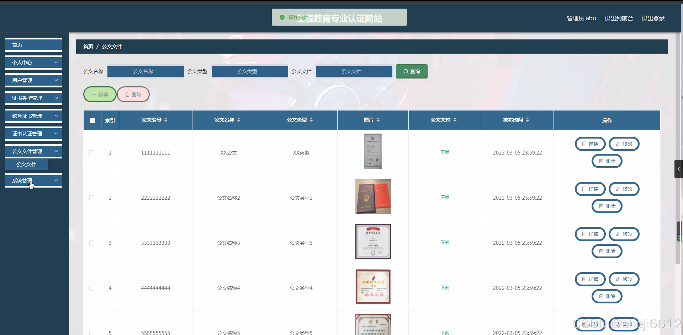Sort by 公文名称 column arrows
The image size is (683, 335).
(x=239, y=120)
